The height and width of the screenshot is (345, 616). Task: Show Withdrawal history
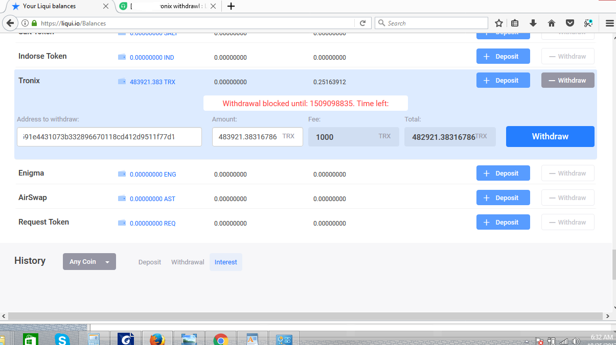188,262
